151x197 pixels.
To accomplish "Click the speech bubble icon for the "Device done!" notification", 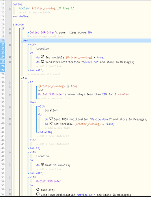I will coord(51,119).
